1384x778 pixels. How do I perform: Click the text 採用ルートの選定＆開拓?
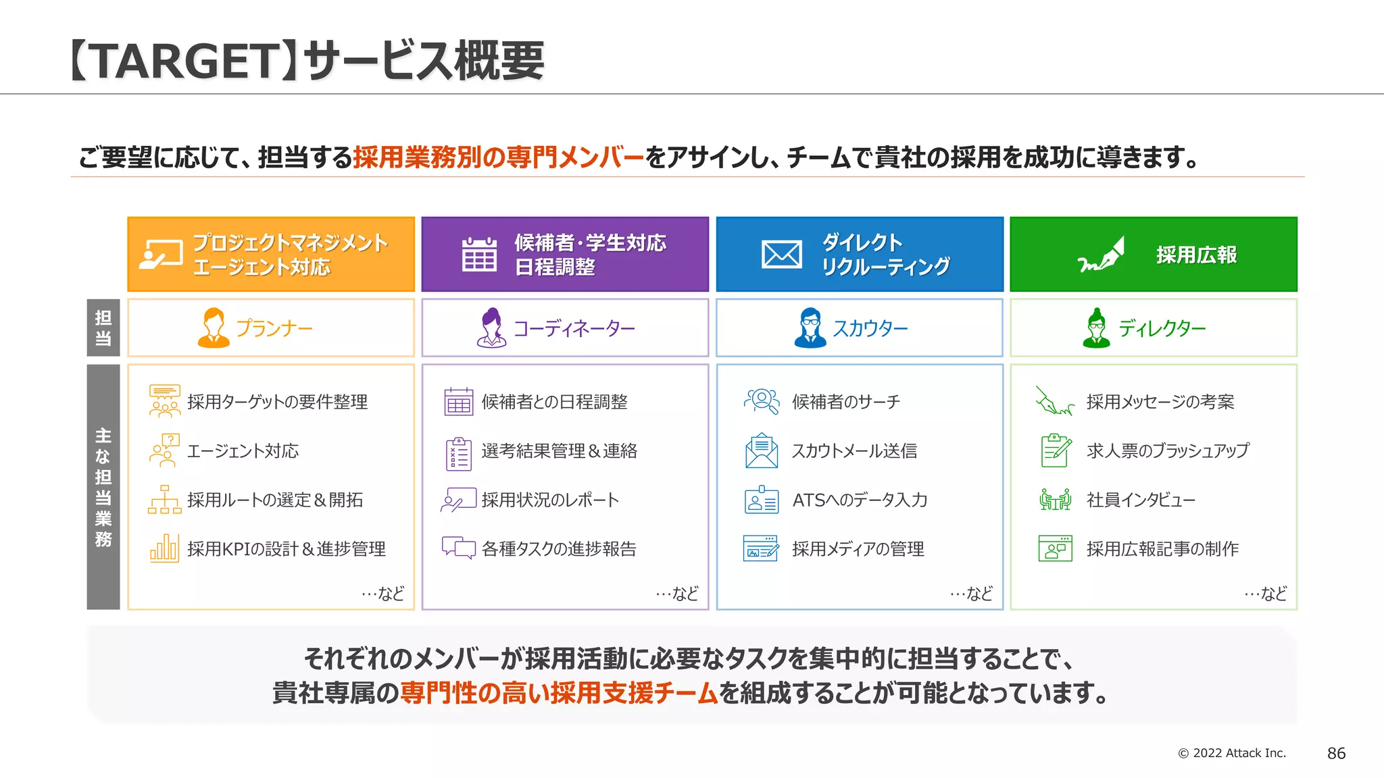(x=275, y=500)
